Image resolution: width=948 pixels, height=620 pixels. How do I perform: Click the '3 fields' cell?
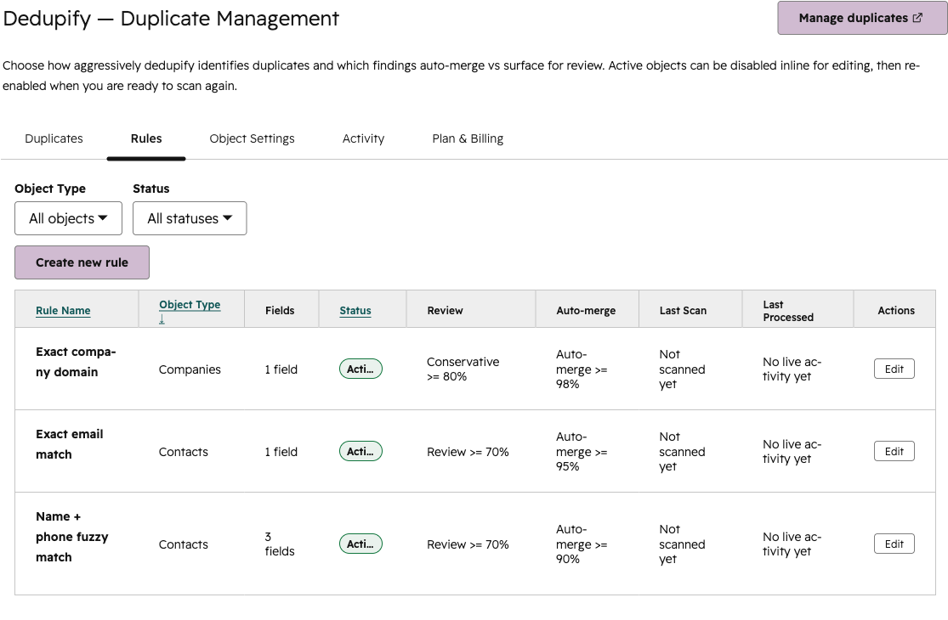point(280,544)
